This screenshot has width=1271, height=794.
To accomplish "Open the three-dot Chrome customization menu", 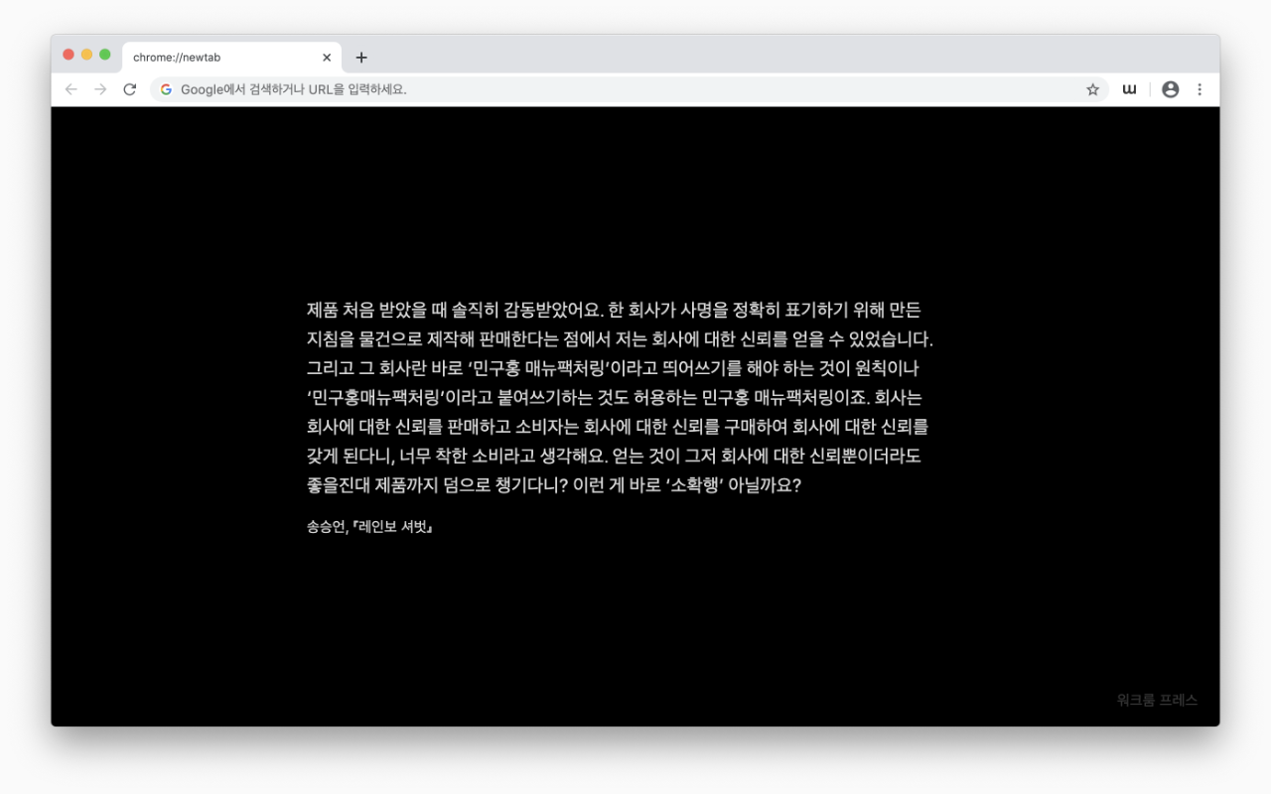I will (x=1200, y=88).
